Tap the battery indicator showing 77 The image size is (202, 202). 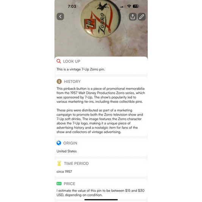tap(136, 6)
